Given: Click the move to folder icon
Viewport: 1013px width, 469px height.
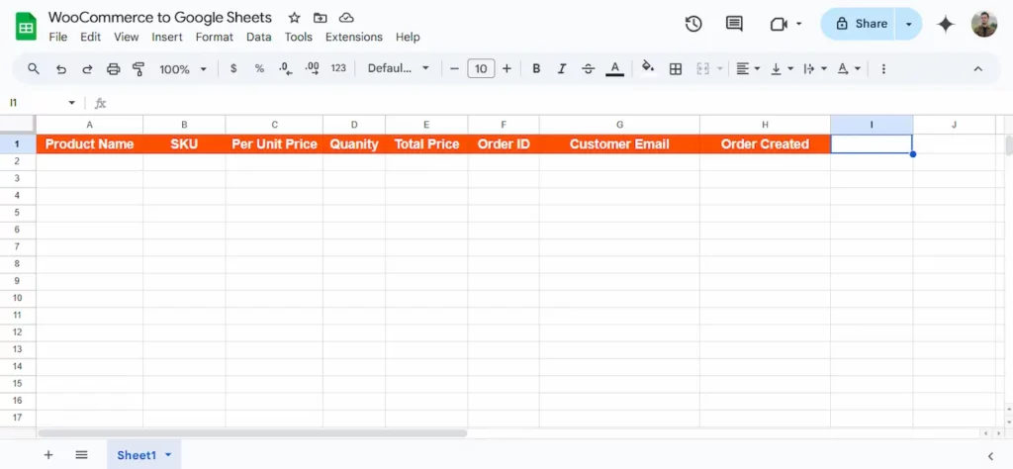Looking at the screenshot, I should pos(320,18).
